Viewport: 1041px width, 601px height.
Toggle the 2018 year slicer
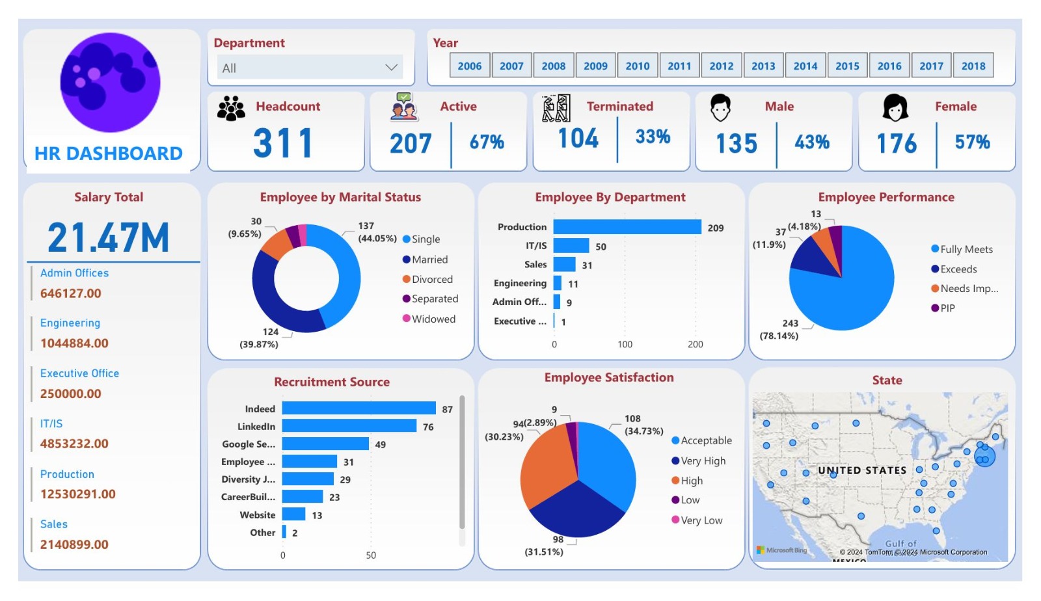[973, 66]
